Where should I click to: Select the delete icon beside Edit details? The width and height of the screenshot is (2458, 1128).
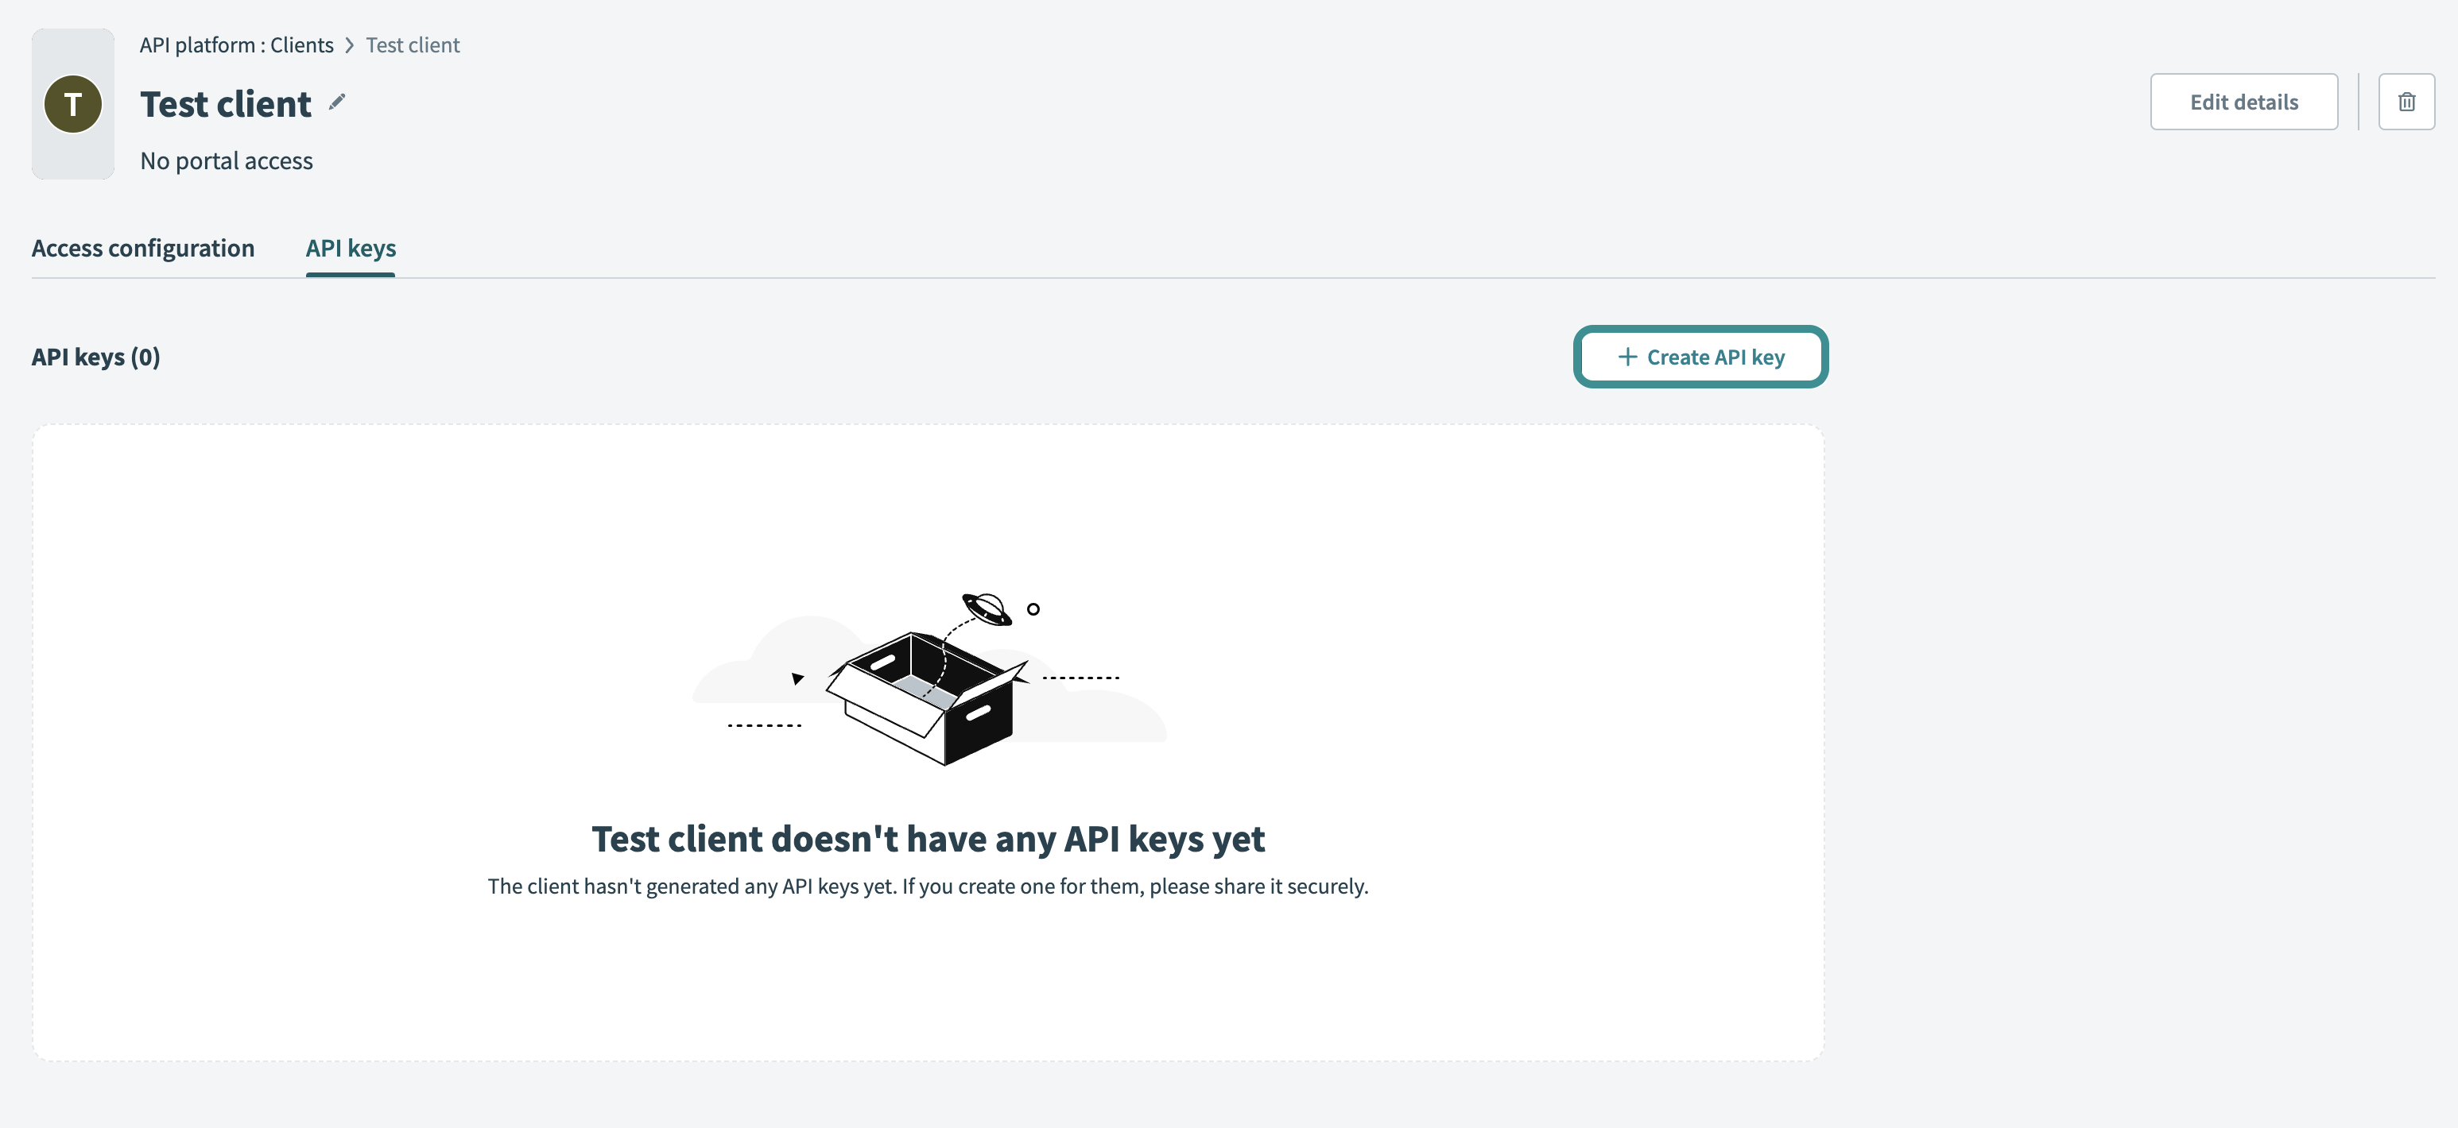click(2407, 101)
